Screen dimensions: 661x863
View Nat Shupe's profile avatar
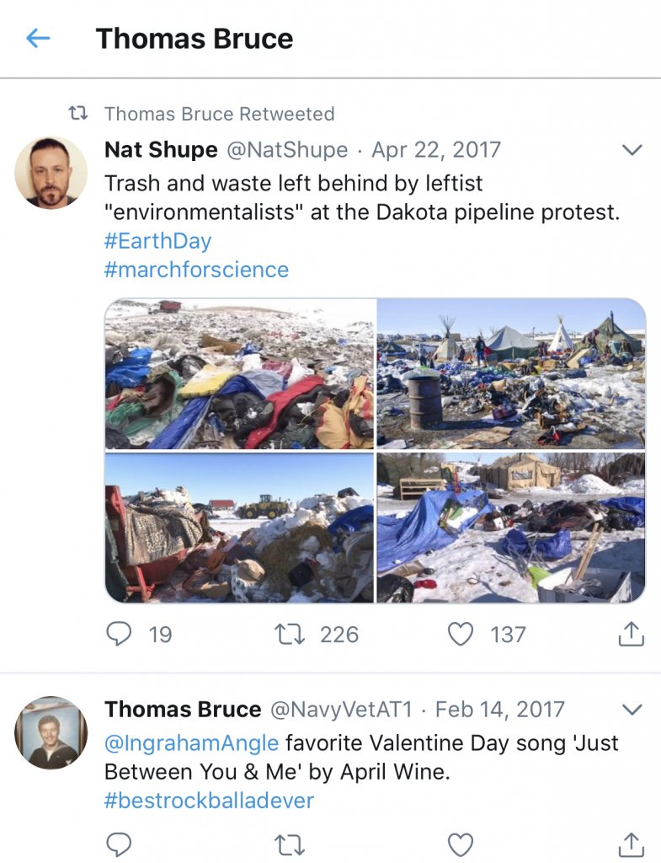pos(51,172)
